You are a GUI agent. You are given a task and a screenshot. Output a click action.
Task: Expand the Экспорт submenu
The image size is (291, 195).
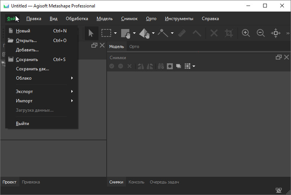pos(44,92)
